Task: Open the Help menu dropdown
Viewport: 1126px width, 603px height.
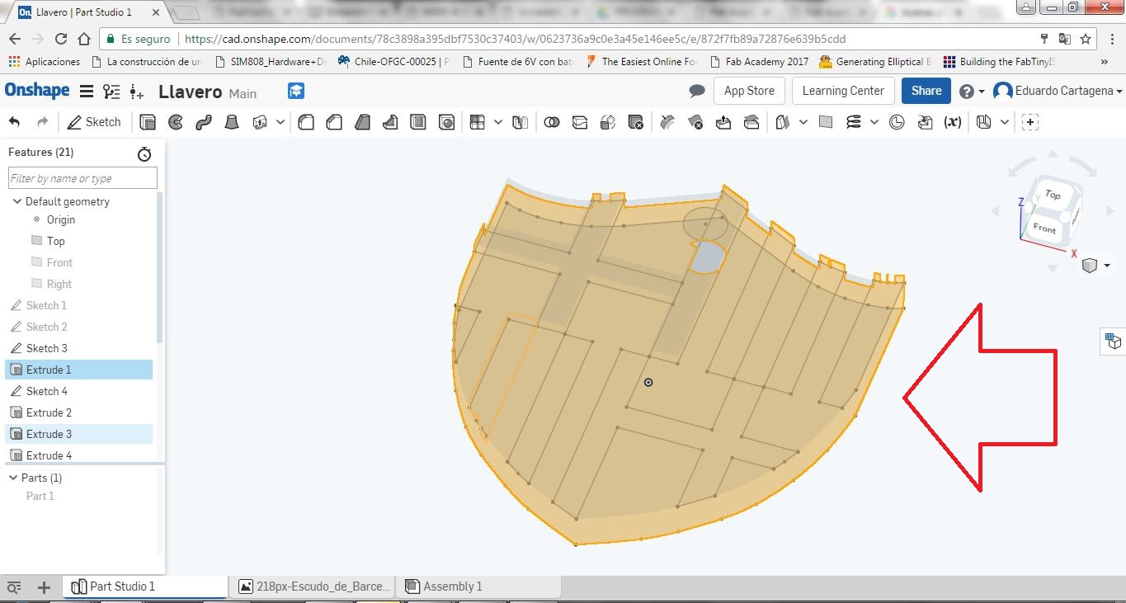Action: (971, 92)
